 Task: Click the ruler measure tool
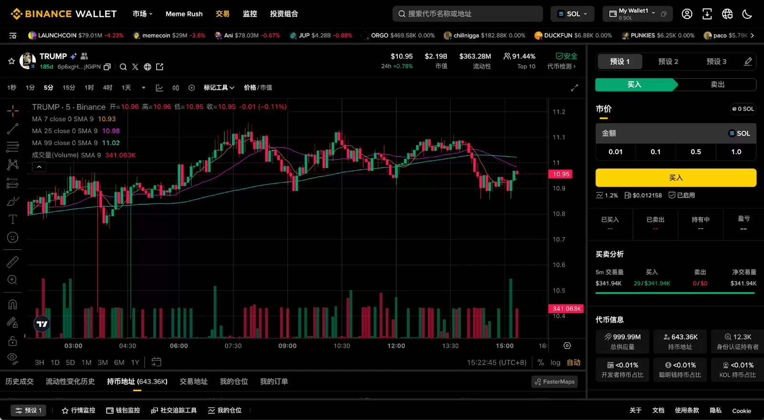[x=13, y=262]
